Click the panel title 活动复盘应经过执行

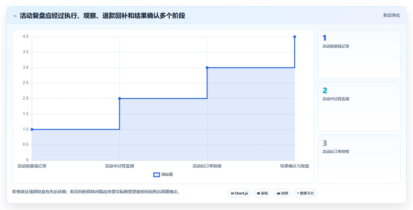point(102,16)
